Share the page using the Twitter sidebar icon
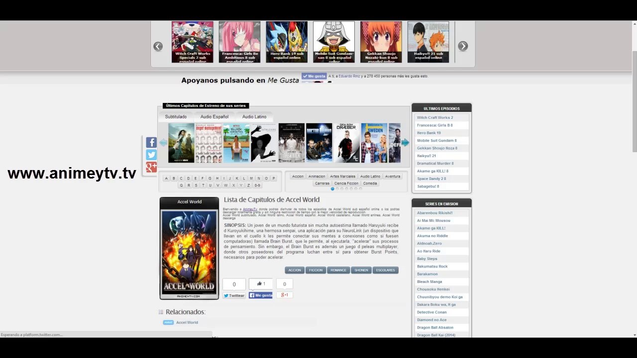Viewport: 637px width, 358px height. click(151, 155)
